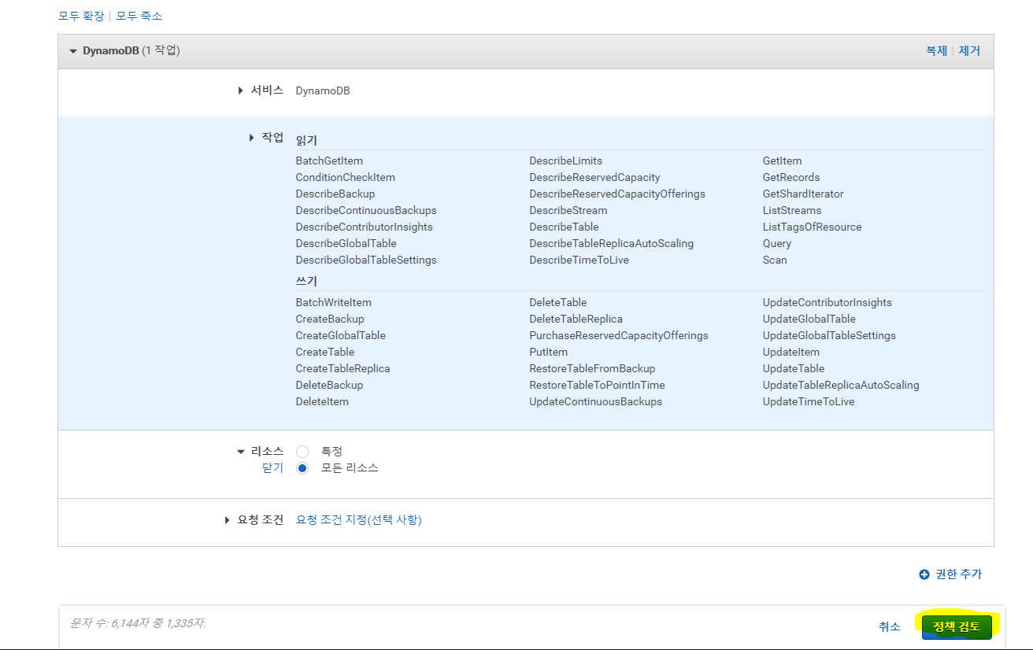Viewport: 1033px width, 650px height.
Task: Click the DescribeTable action text
Action: tap(565, 227)
